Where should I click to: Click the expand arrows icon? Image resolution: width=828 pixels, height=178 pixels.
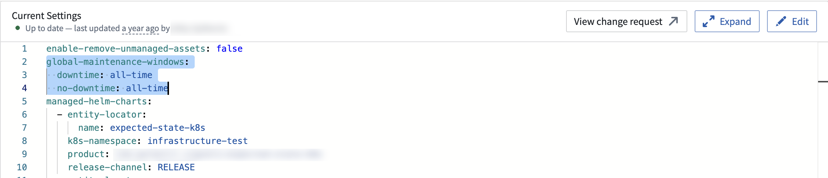pyautogui.click(x=708, y=21)
